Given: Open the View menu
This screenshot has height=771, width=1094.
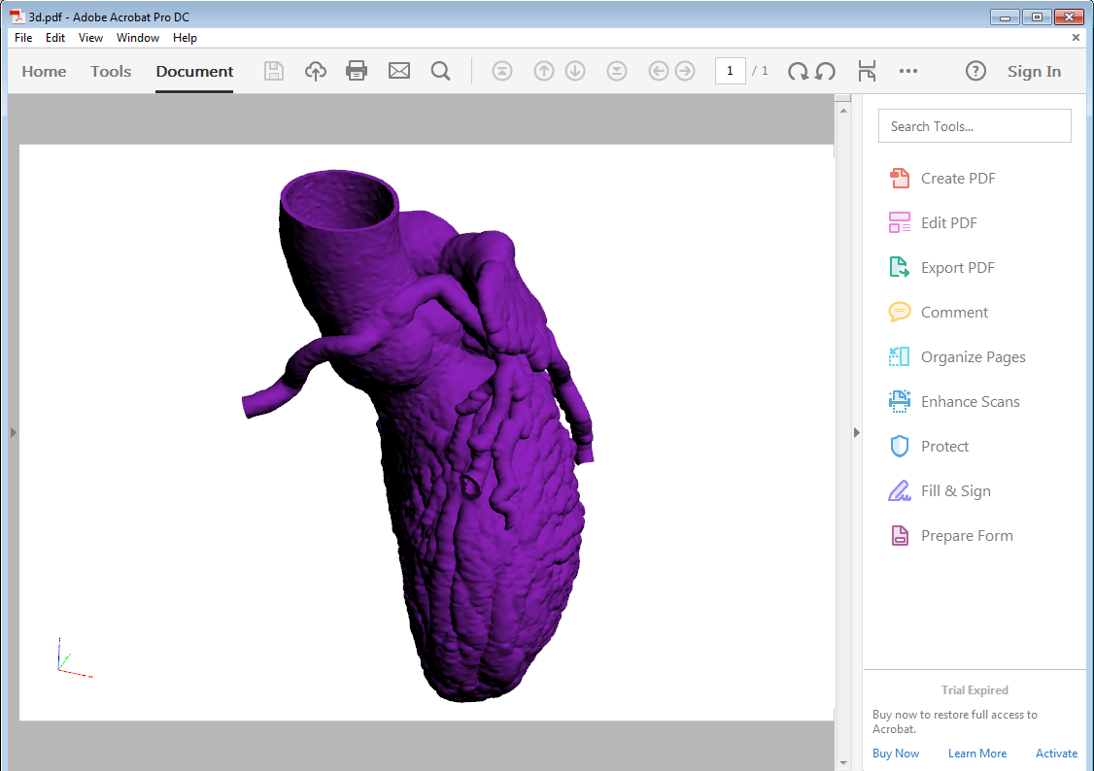Looking at the screenshot, I should click(90, 38).
